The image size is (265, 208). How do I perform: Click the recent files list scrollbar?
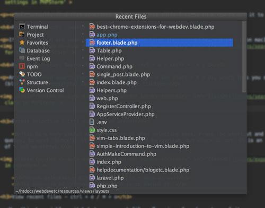click(244, 57)
